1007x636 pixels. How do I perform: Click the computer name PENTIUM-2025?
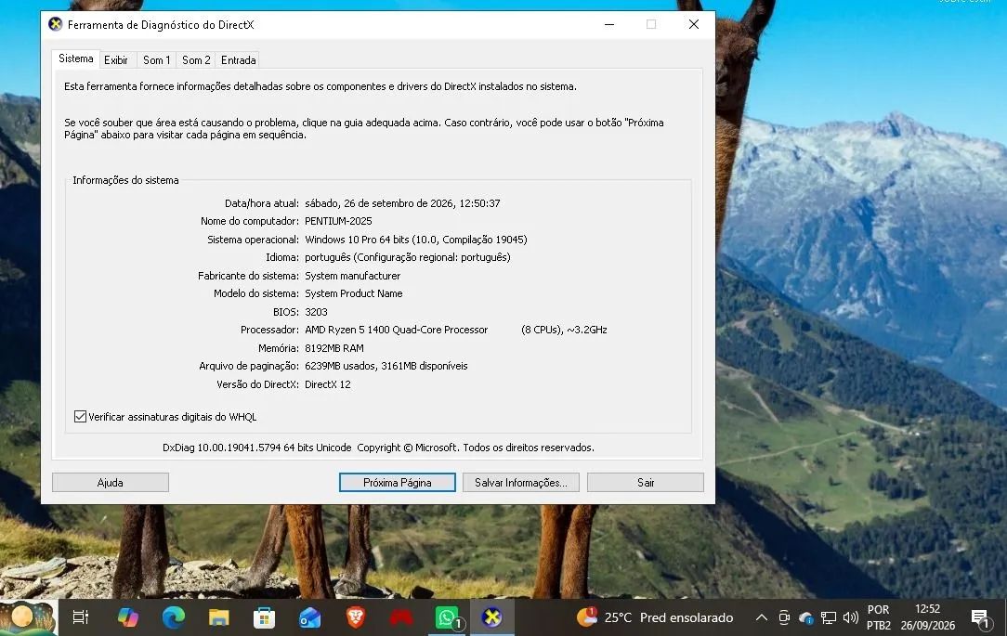[x=338, y=221]
